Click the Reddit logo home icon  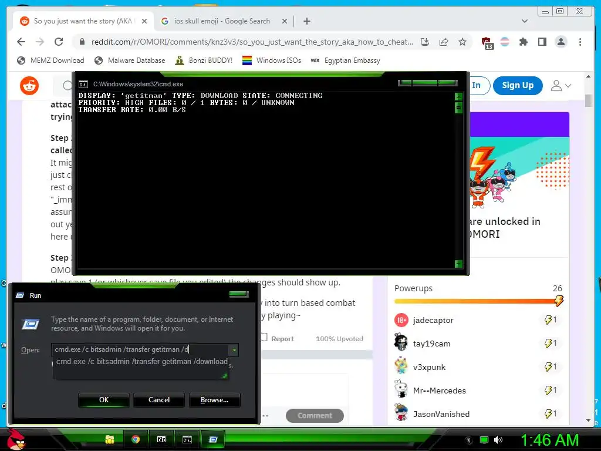click(x=29, y=86)
